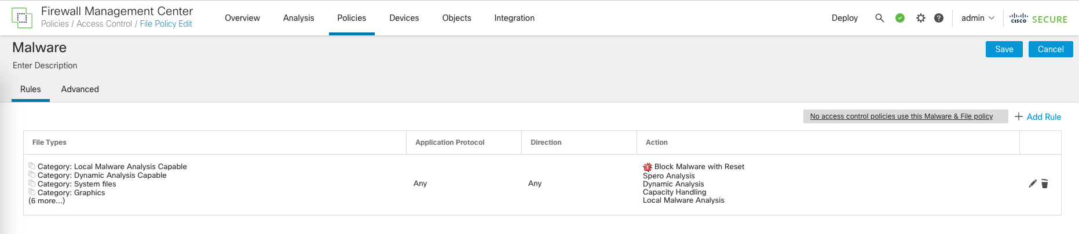Delete the rule using trash icon

point(1045,184)
